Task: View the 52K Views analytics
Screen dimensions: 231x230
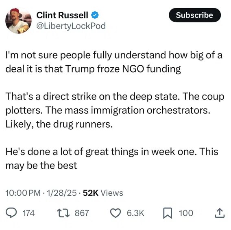Action: (x=103, y=193)
